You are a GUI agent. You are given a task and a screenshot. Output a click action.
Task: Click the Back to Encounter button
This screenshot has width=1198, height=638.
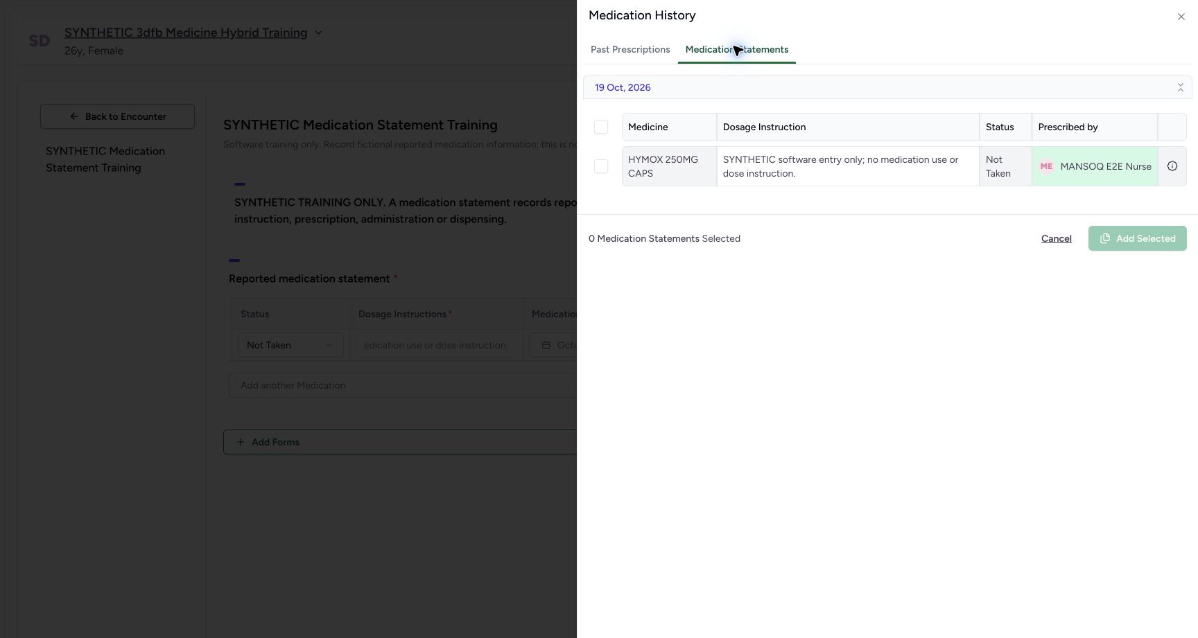tap(117, 116)
